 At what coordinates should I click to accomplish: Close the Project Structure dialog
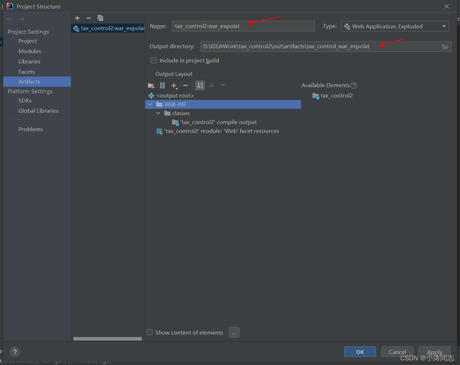[447, 6]
